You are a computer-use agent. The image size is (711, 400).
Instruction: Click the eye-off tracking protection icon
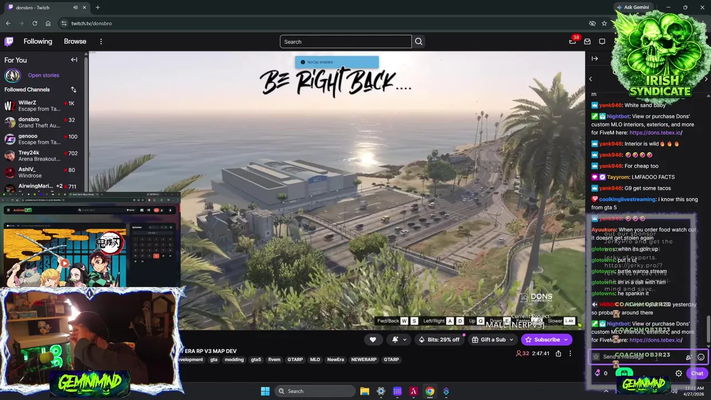(592, 23)
